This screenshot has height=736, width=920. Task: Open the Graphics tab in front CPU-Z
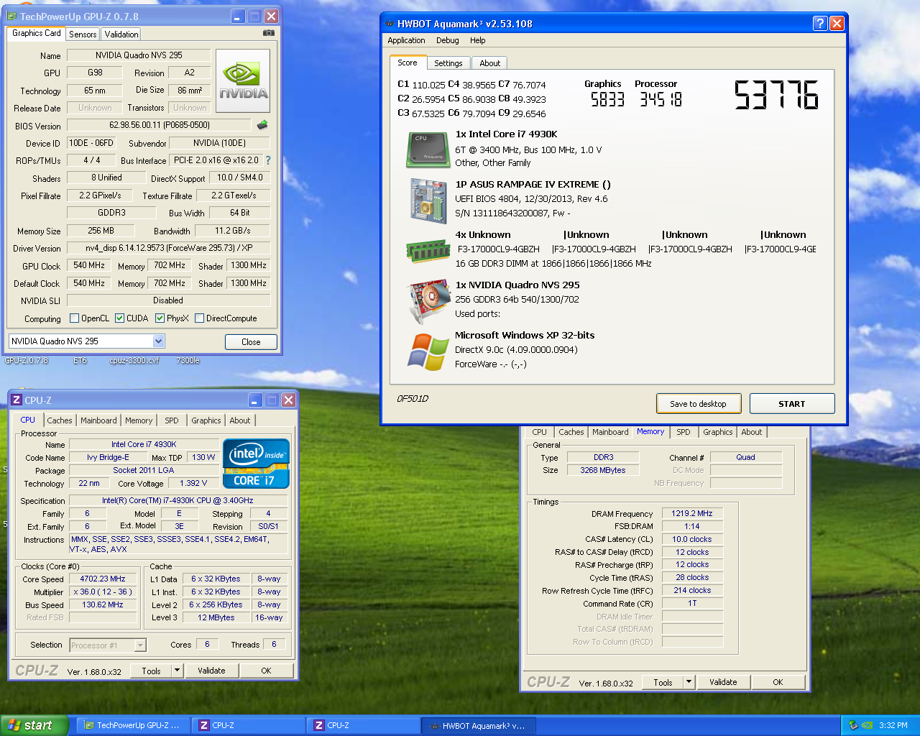click(206, 420)
